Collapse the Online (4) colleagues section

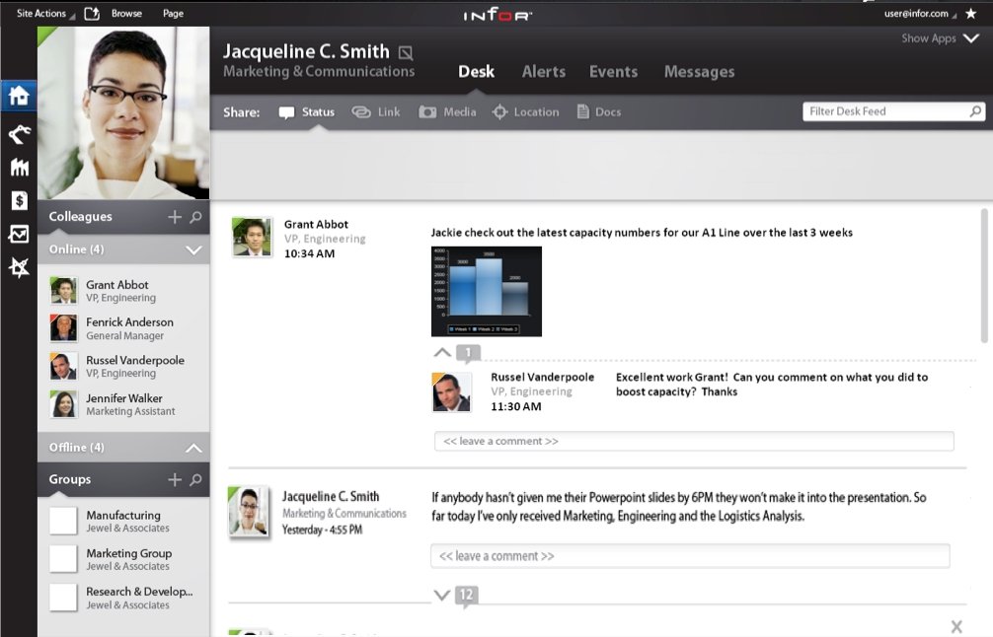pyautogui.click(x=193, y=249)
